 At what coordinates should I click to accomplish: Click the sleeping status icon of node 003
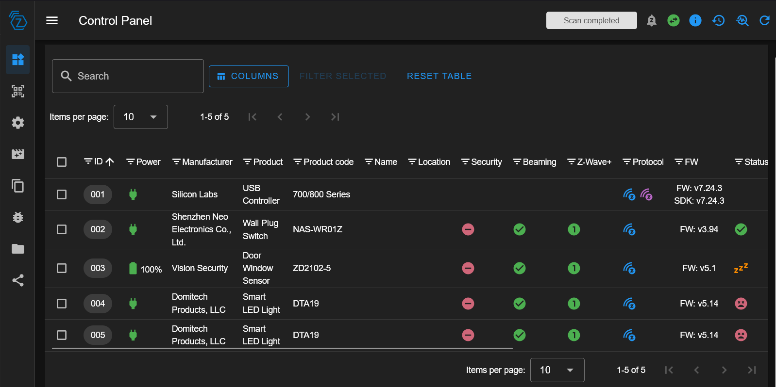pos(741,268)
